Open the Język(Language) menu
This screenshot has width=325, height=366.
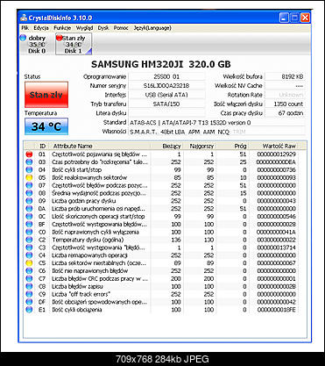coord(152,28)
